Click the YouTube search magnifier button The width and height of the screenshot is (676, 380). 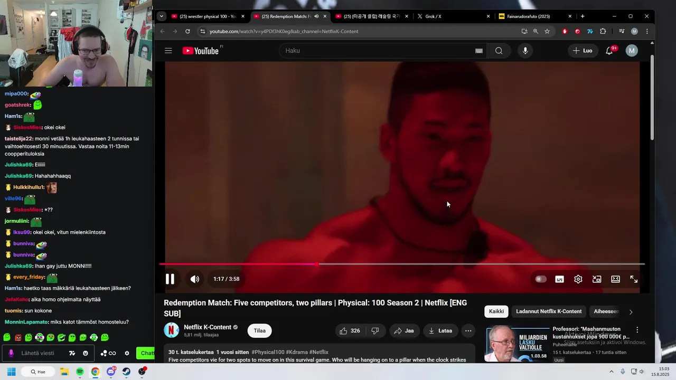(499, 51)
